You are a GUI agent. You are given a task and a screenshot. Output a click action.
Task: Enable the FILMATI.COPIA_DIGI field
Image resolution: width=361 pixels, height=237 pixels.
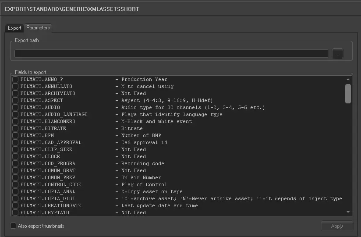(15, 198)
